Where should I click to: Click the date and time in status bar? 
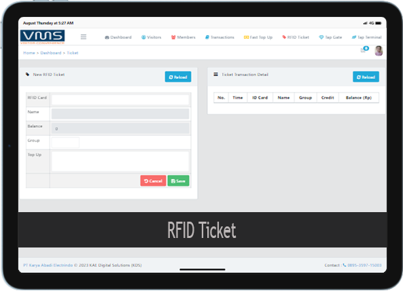(x=48, y=23)
